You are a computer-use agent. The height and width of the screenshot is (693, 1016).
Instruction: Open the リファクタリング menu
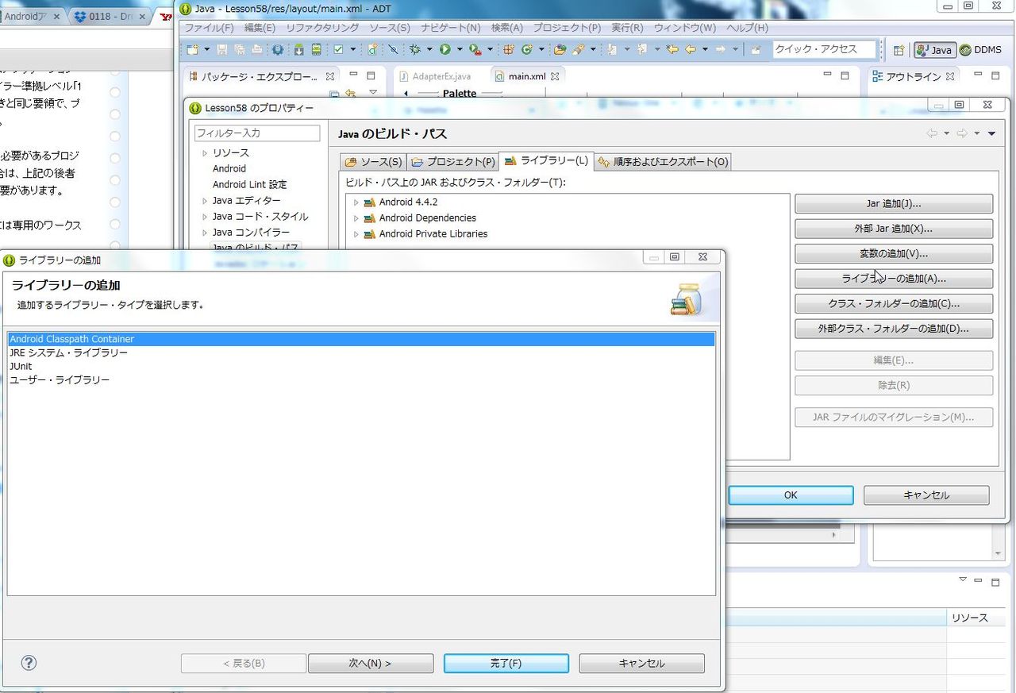322,28
